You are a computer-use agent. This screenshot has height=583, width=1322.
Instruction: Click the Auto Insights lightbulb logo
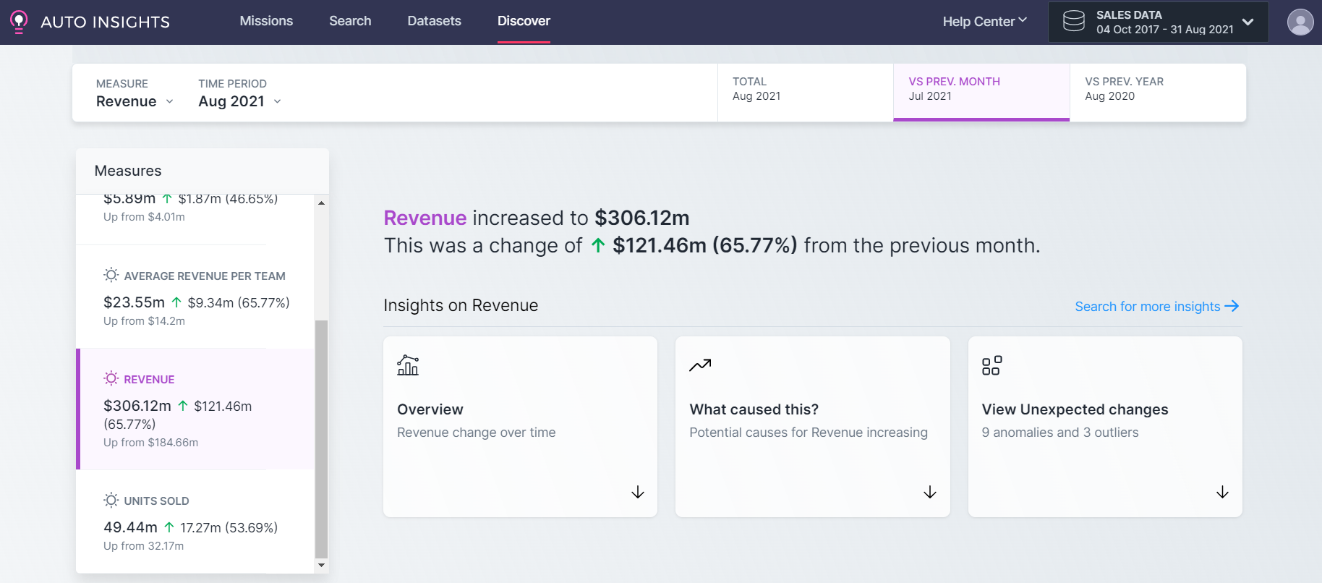(x=19, y=22)
